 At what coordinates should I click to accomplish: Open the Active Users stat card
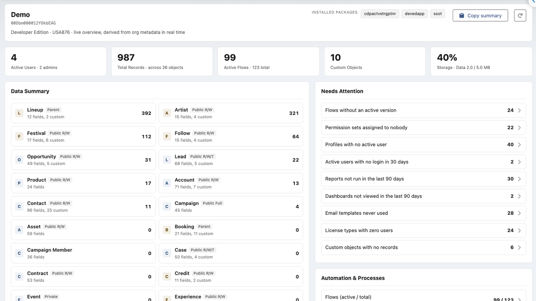click(x=56, y=61)
